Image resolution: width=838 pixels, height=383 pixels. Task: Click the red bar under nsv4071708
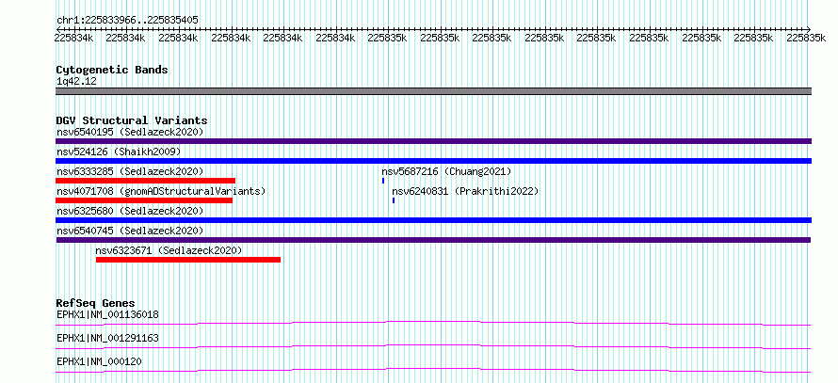point(144,200)
